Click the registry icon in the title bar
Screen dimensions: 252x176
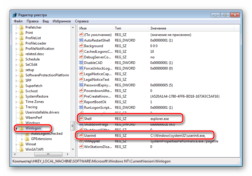tap(14, 15)
